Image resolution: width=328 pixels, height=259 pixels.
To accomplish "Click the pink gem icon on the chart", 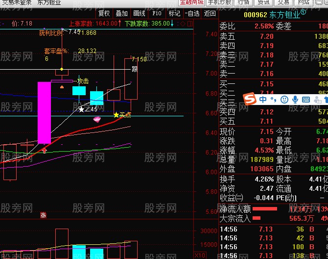I will pos(97,120).
